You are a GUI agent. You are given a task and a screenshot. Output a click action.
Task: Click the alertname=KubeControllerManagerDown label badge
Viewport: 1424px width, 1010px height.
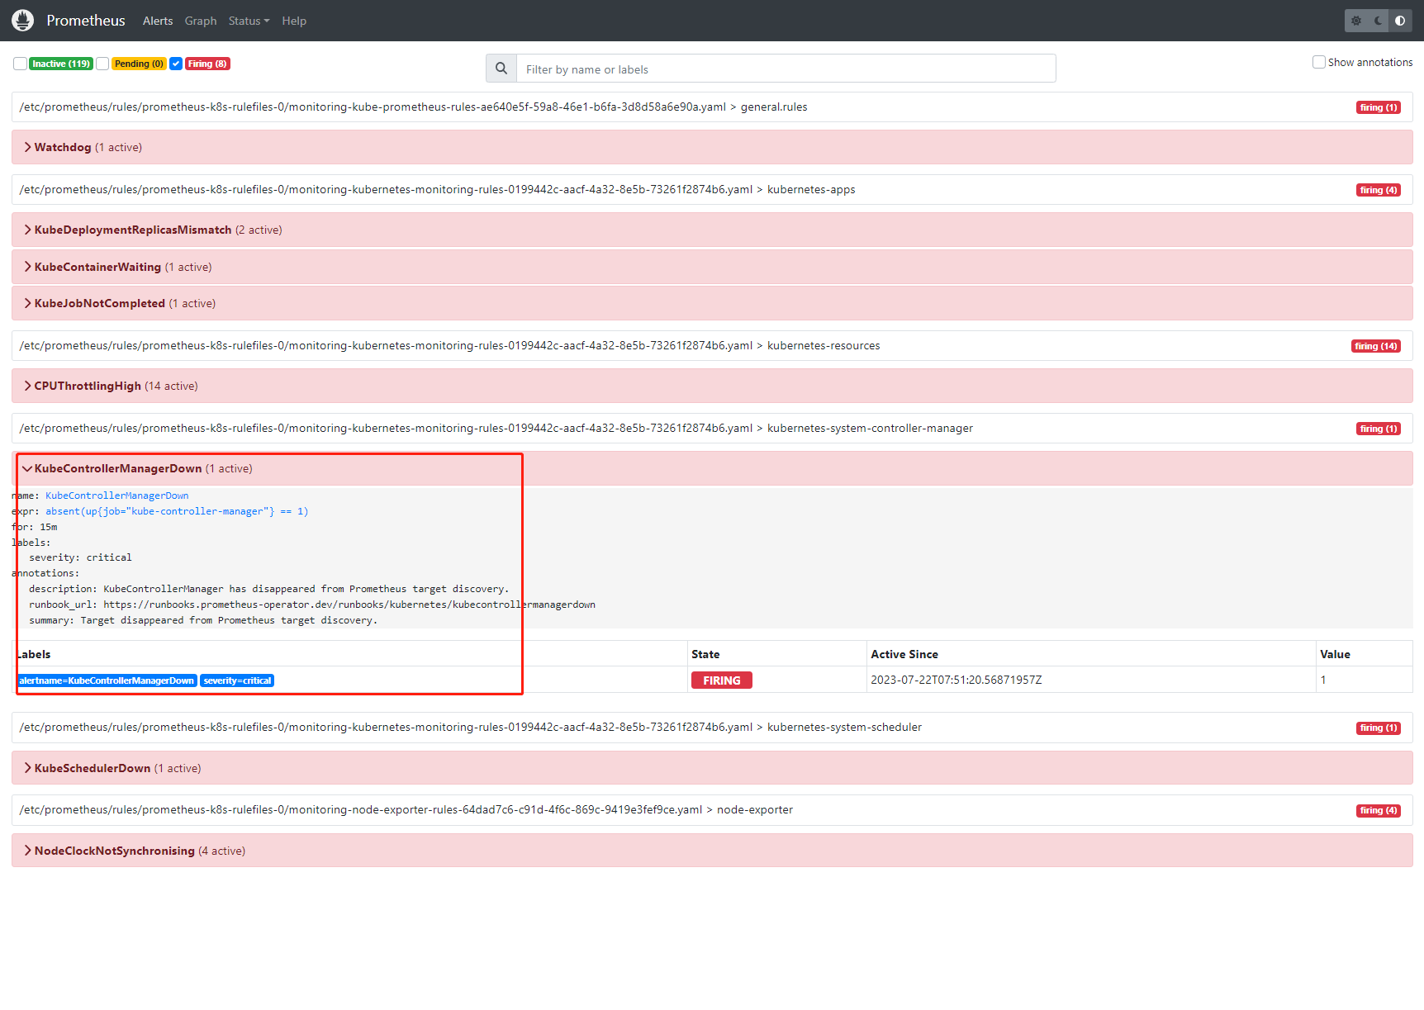click(x=107, y=680)
